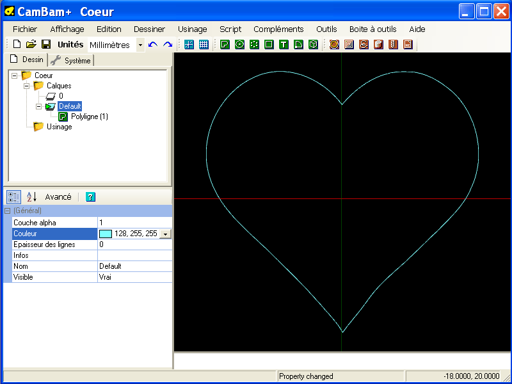Screen dimensions: 512x384
Task: Show the property grid help icon
Action: pyautogui.click(x=90, y=196)
